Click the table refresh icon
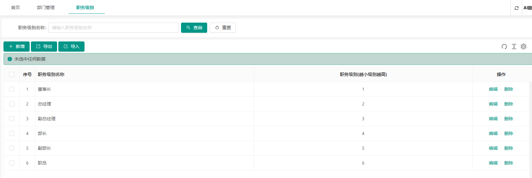The width and height of the screenshot is (532, 178). 504,46
